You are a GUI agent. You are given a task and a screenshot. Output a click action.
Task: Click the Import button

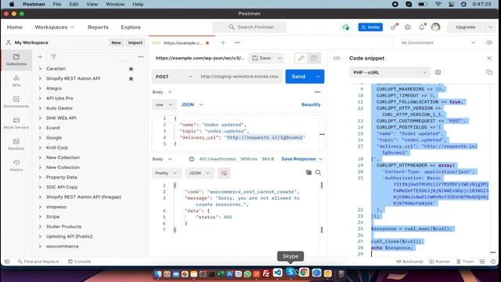click(x=135, y=42)
